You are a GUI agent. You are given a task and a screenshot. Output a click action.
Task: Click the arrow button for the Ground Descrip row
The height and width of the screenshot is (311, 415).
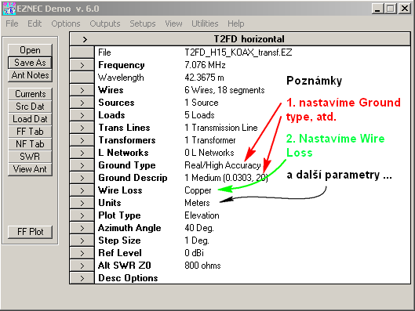(x=82, y=178)
